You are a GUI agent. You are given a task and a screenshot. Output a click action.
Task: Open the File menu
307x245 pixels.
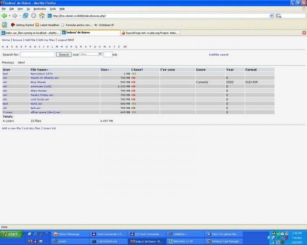click(4, 9)
